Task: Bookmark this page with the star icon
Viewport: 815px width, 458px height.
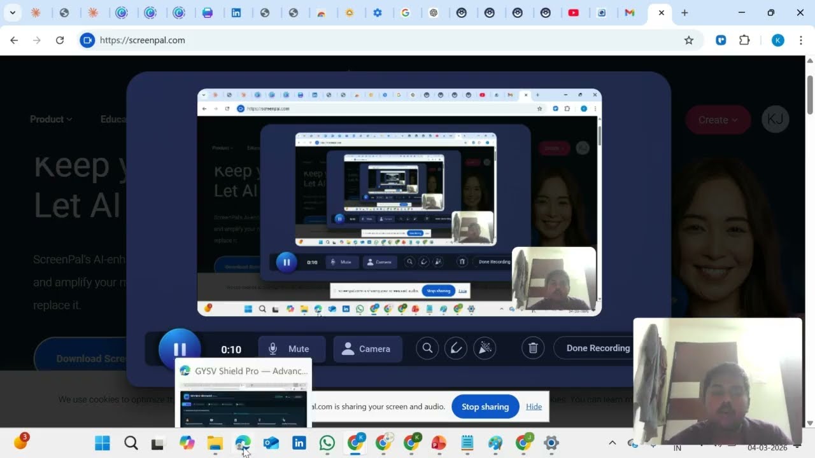Action: [x=688, y=40]
